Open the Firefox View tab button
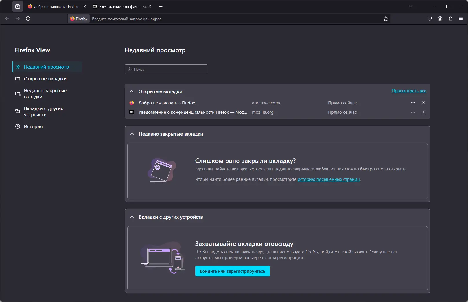Screen dimensions: 468x302 [x=18, y=6]
